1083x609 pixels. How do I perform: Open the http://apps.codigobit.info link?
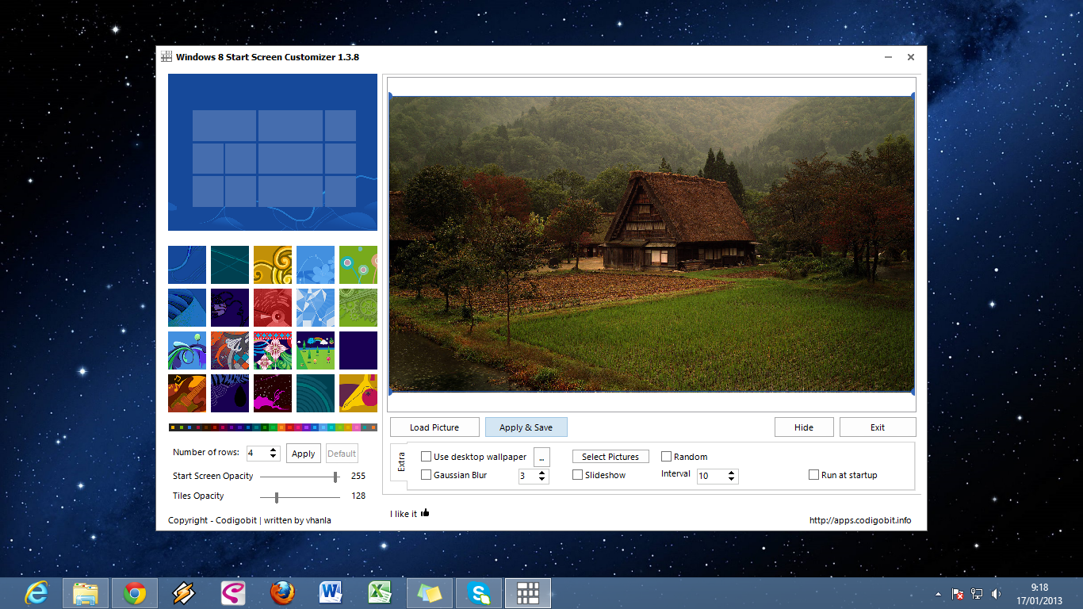pos(859,519)
